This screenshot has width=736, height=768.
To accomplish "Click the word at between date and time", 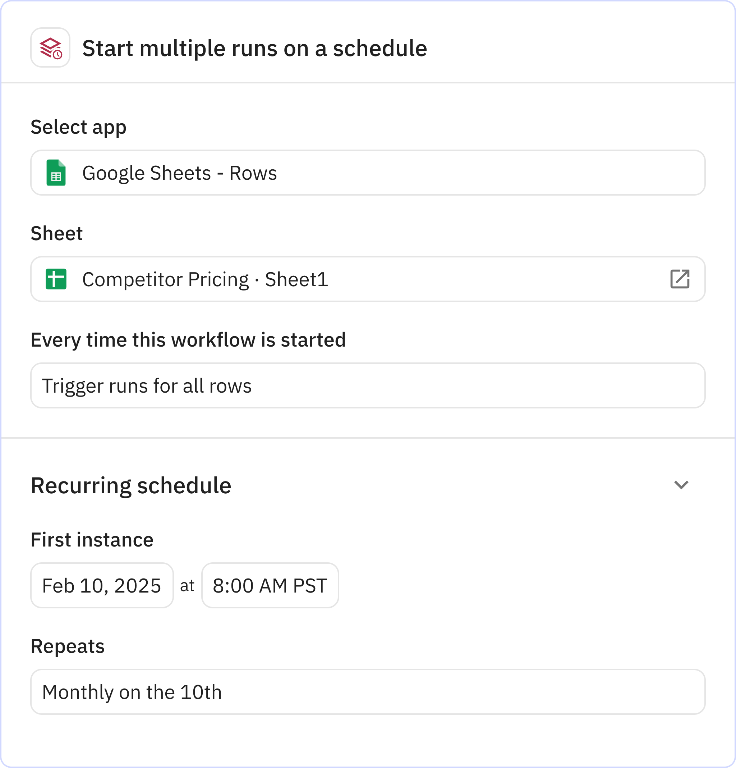I will (187, 586).
